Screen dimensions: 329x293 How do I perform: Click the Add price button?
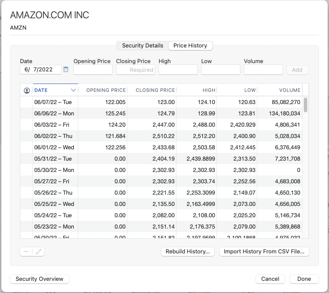(x=297, y=70)
